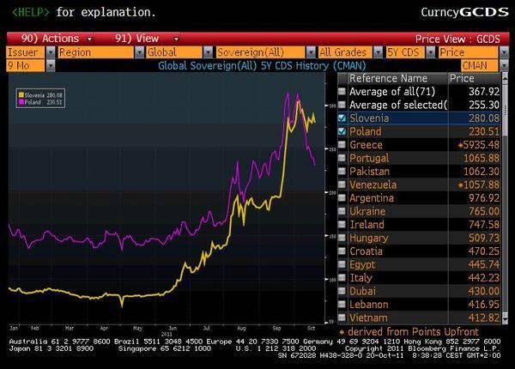The width and height of the screenshot is (515, 369).
Task: Click the list scrollbar up arrow
Action: click(505, 78)
